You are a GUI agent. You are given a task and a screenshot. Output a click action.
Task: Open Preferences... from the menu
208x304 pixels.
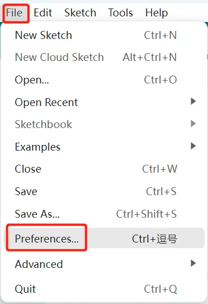coord(104,238)
